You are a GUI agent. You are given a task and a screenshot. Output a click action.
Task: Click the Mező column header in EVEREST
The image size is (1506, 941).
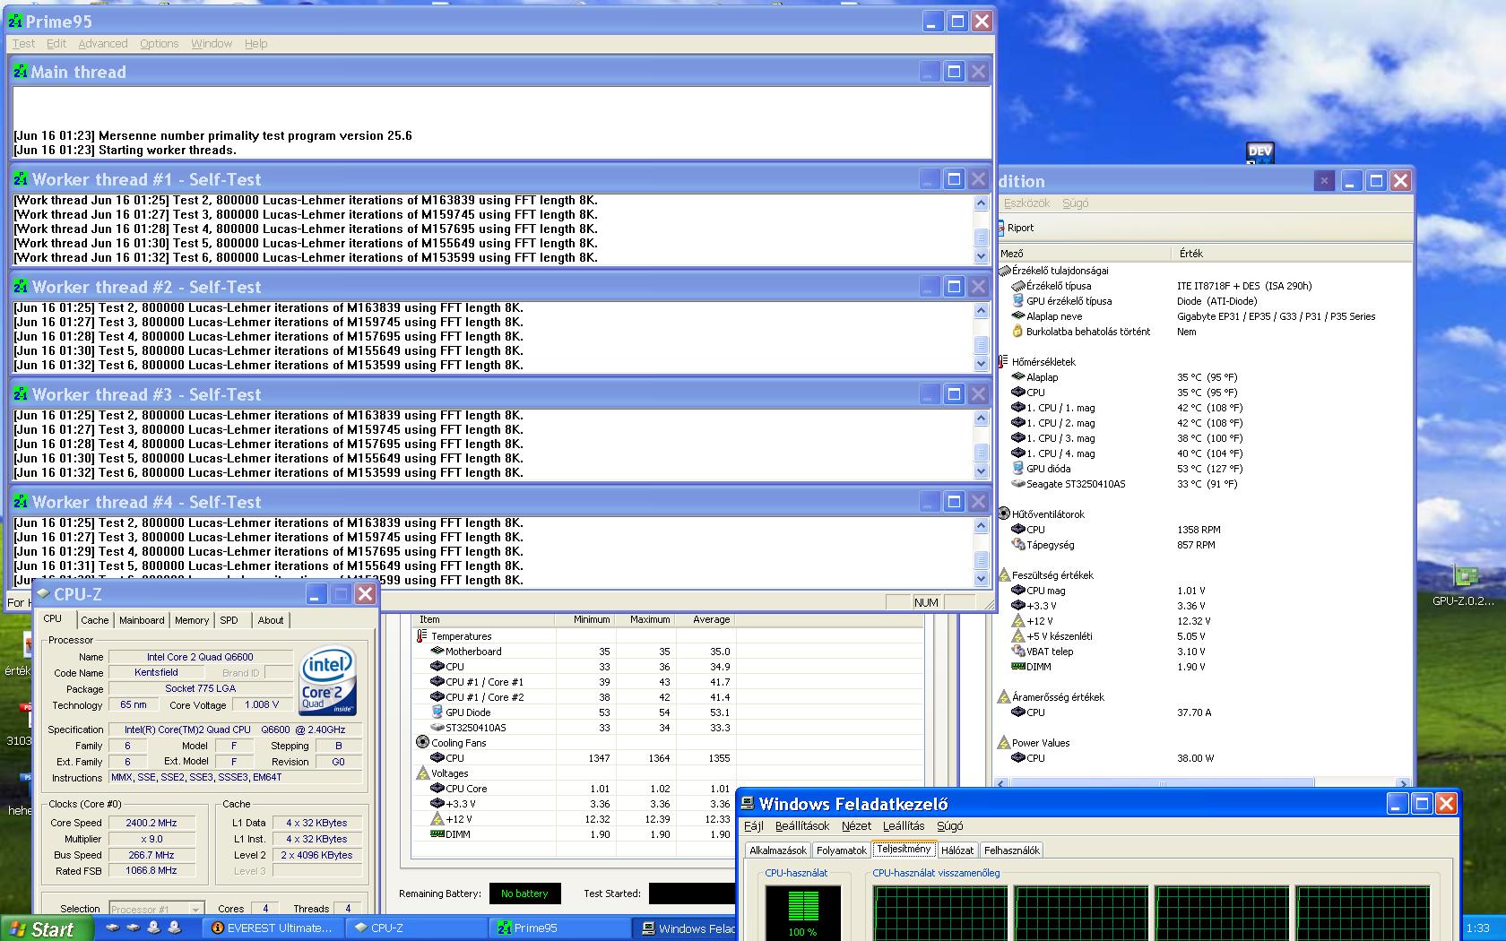[x=1084, y=254]
